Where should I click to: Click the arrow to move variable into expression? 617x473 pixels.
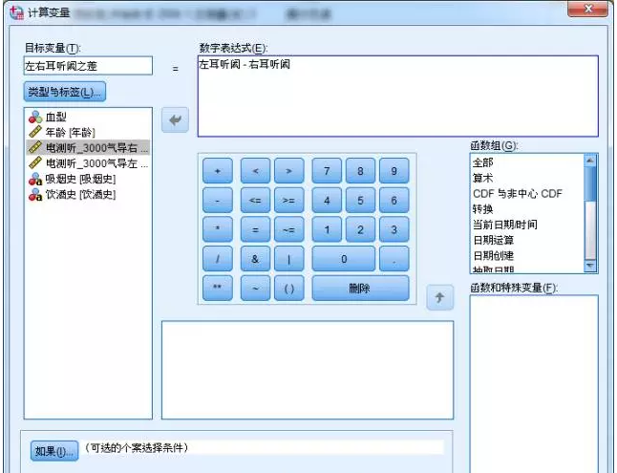tap(178, 120)
